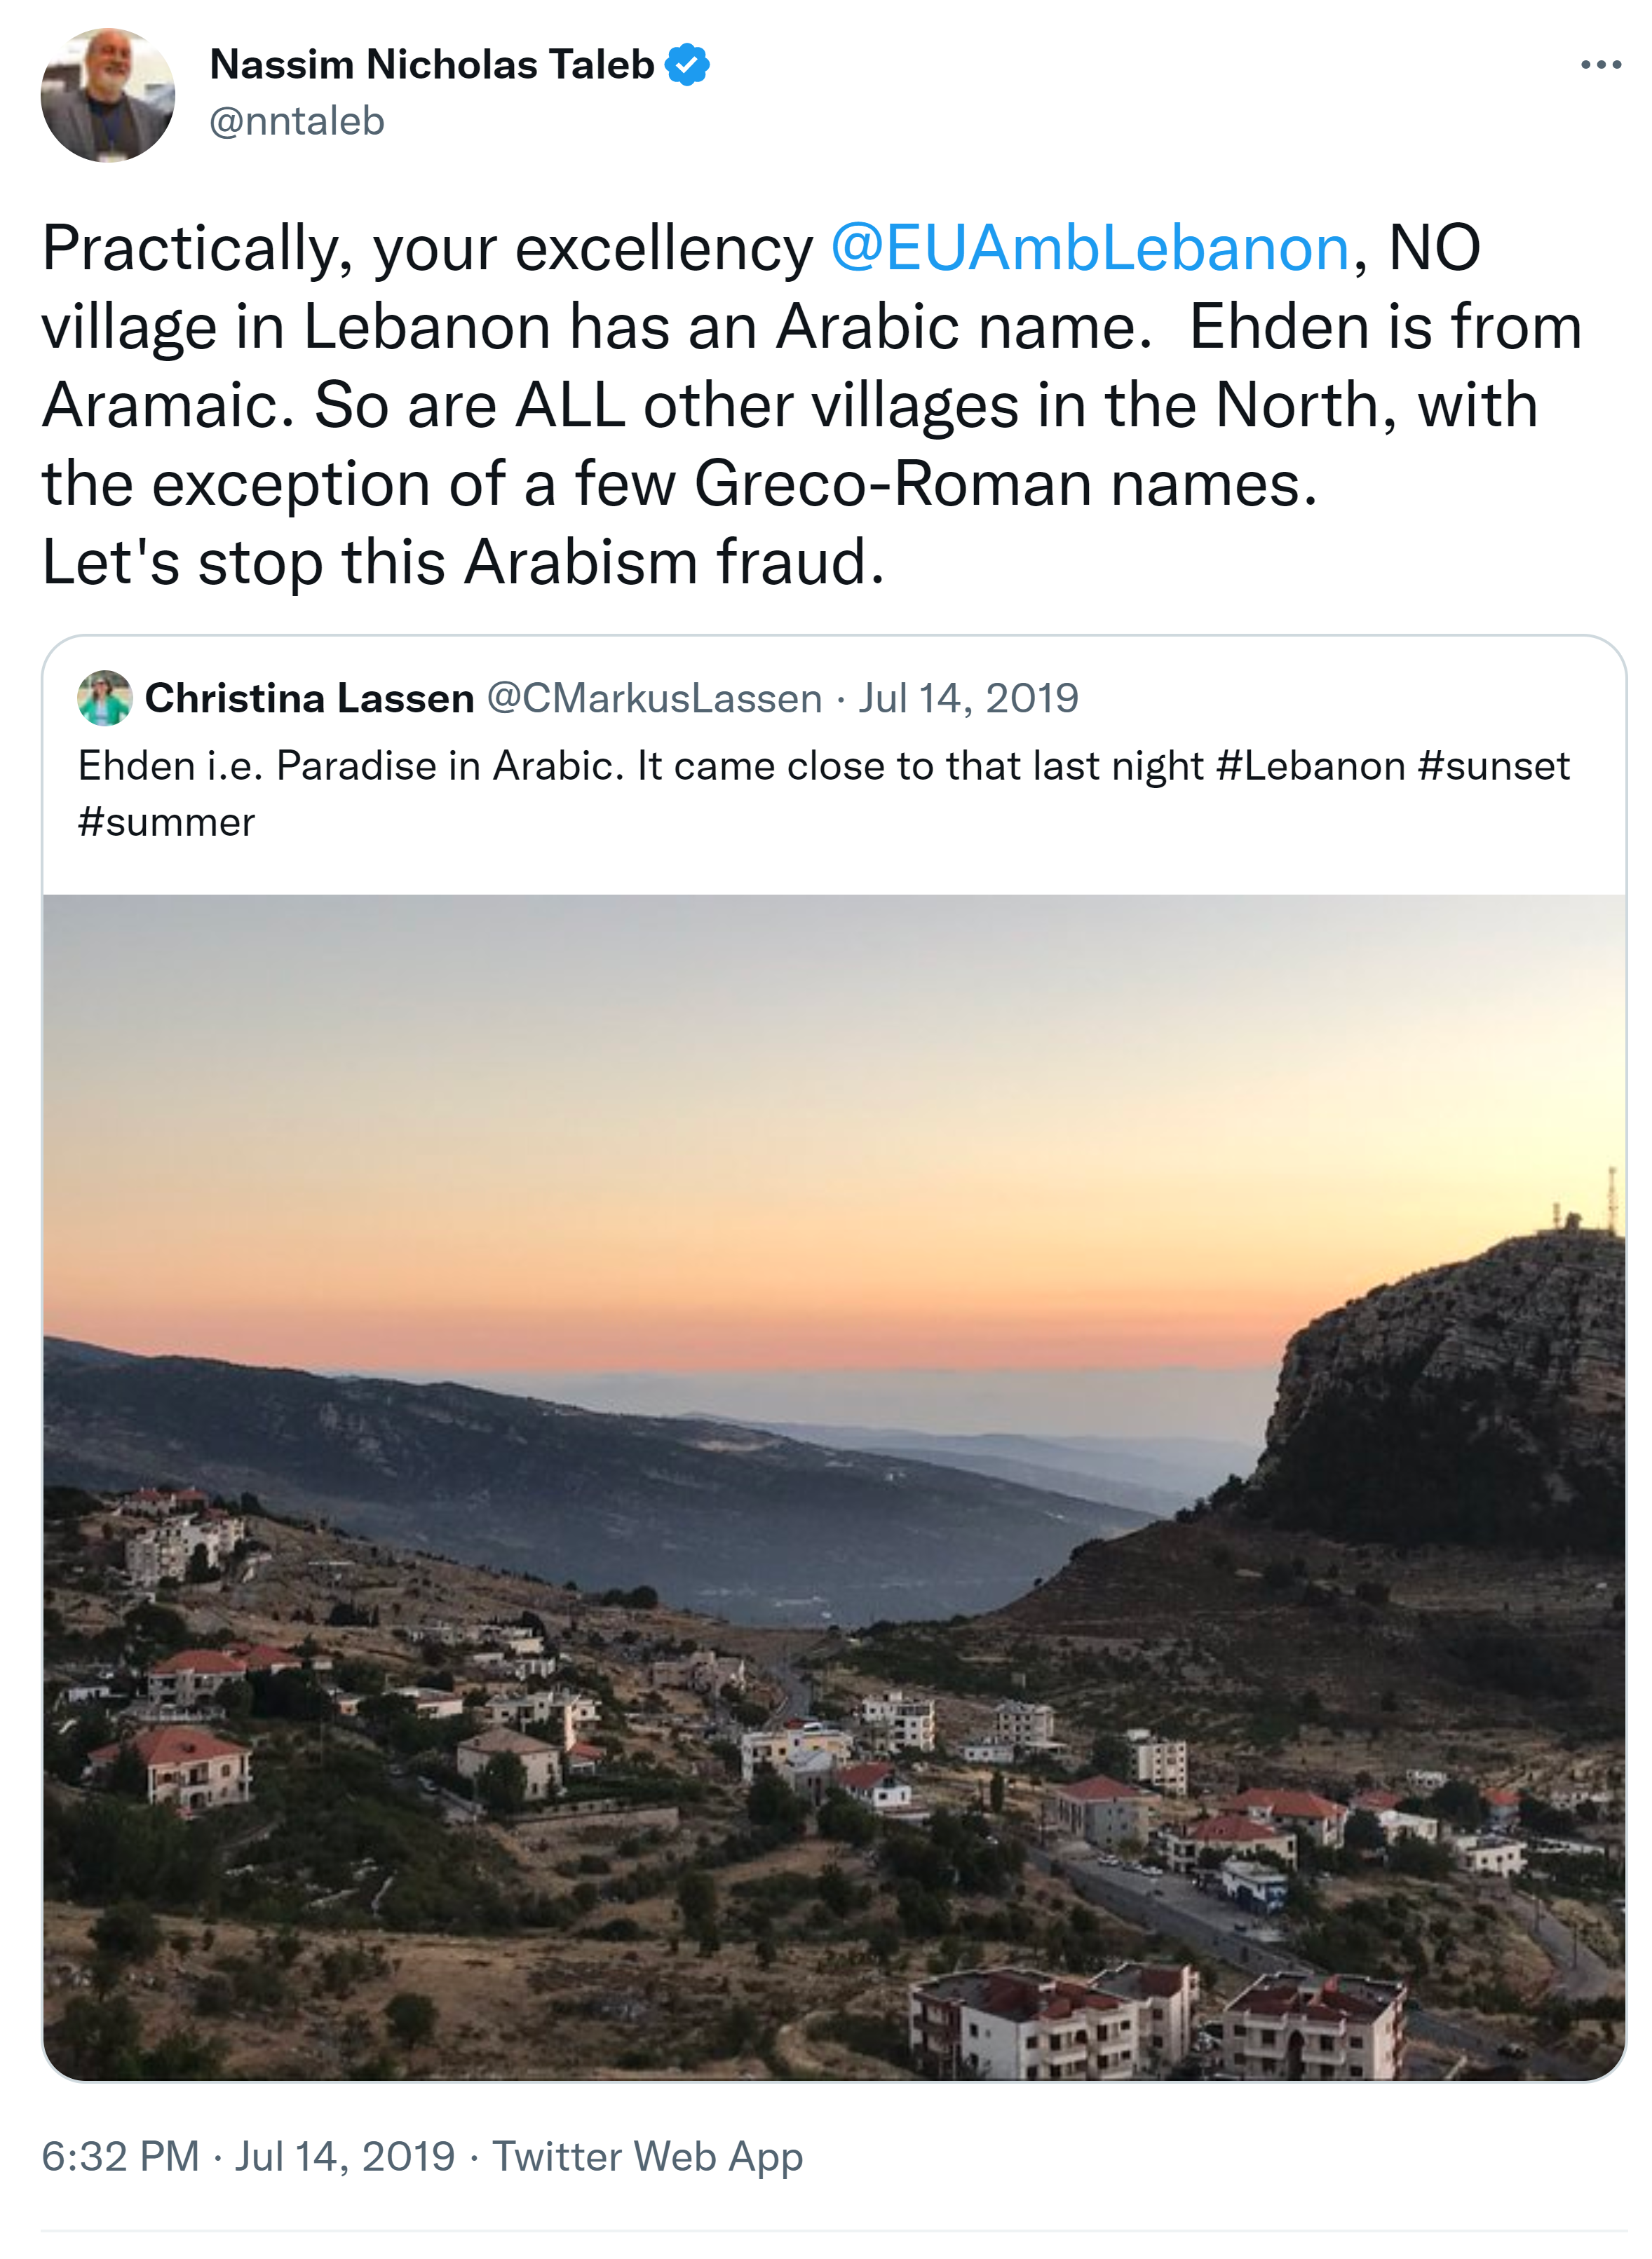Image resolution: width=1652 pixels, height=2259 pixels.
Task: Open the three-dot more options menu
Action: point(1600,66)
